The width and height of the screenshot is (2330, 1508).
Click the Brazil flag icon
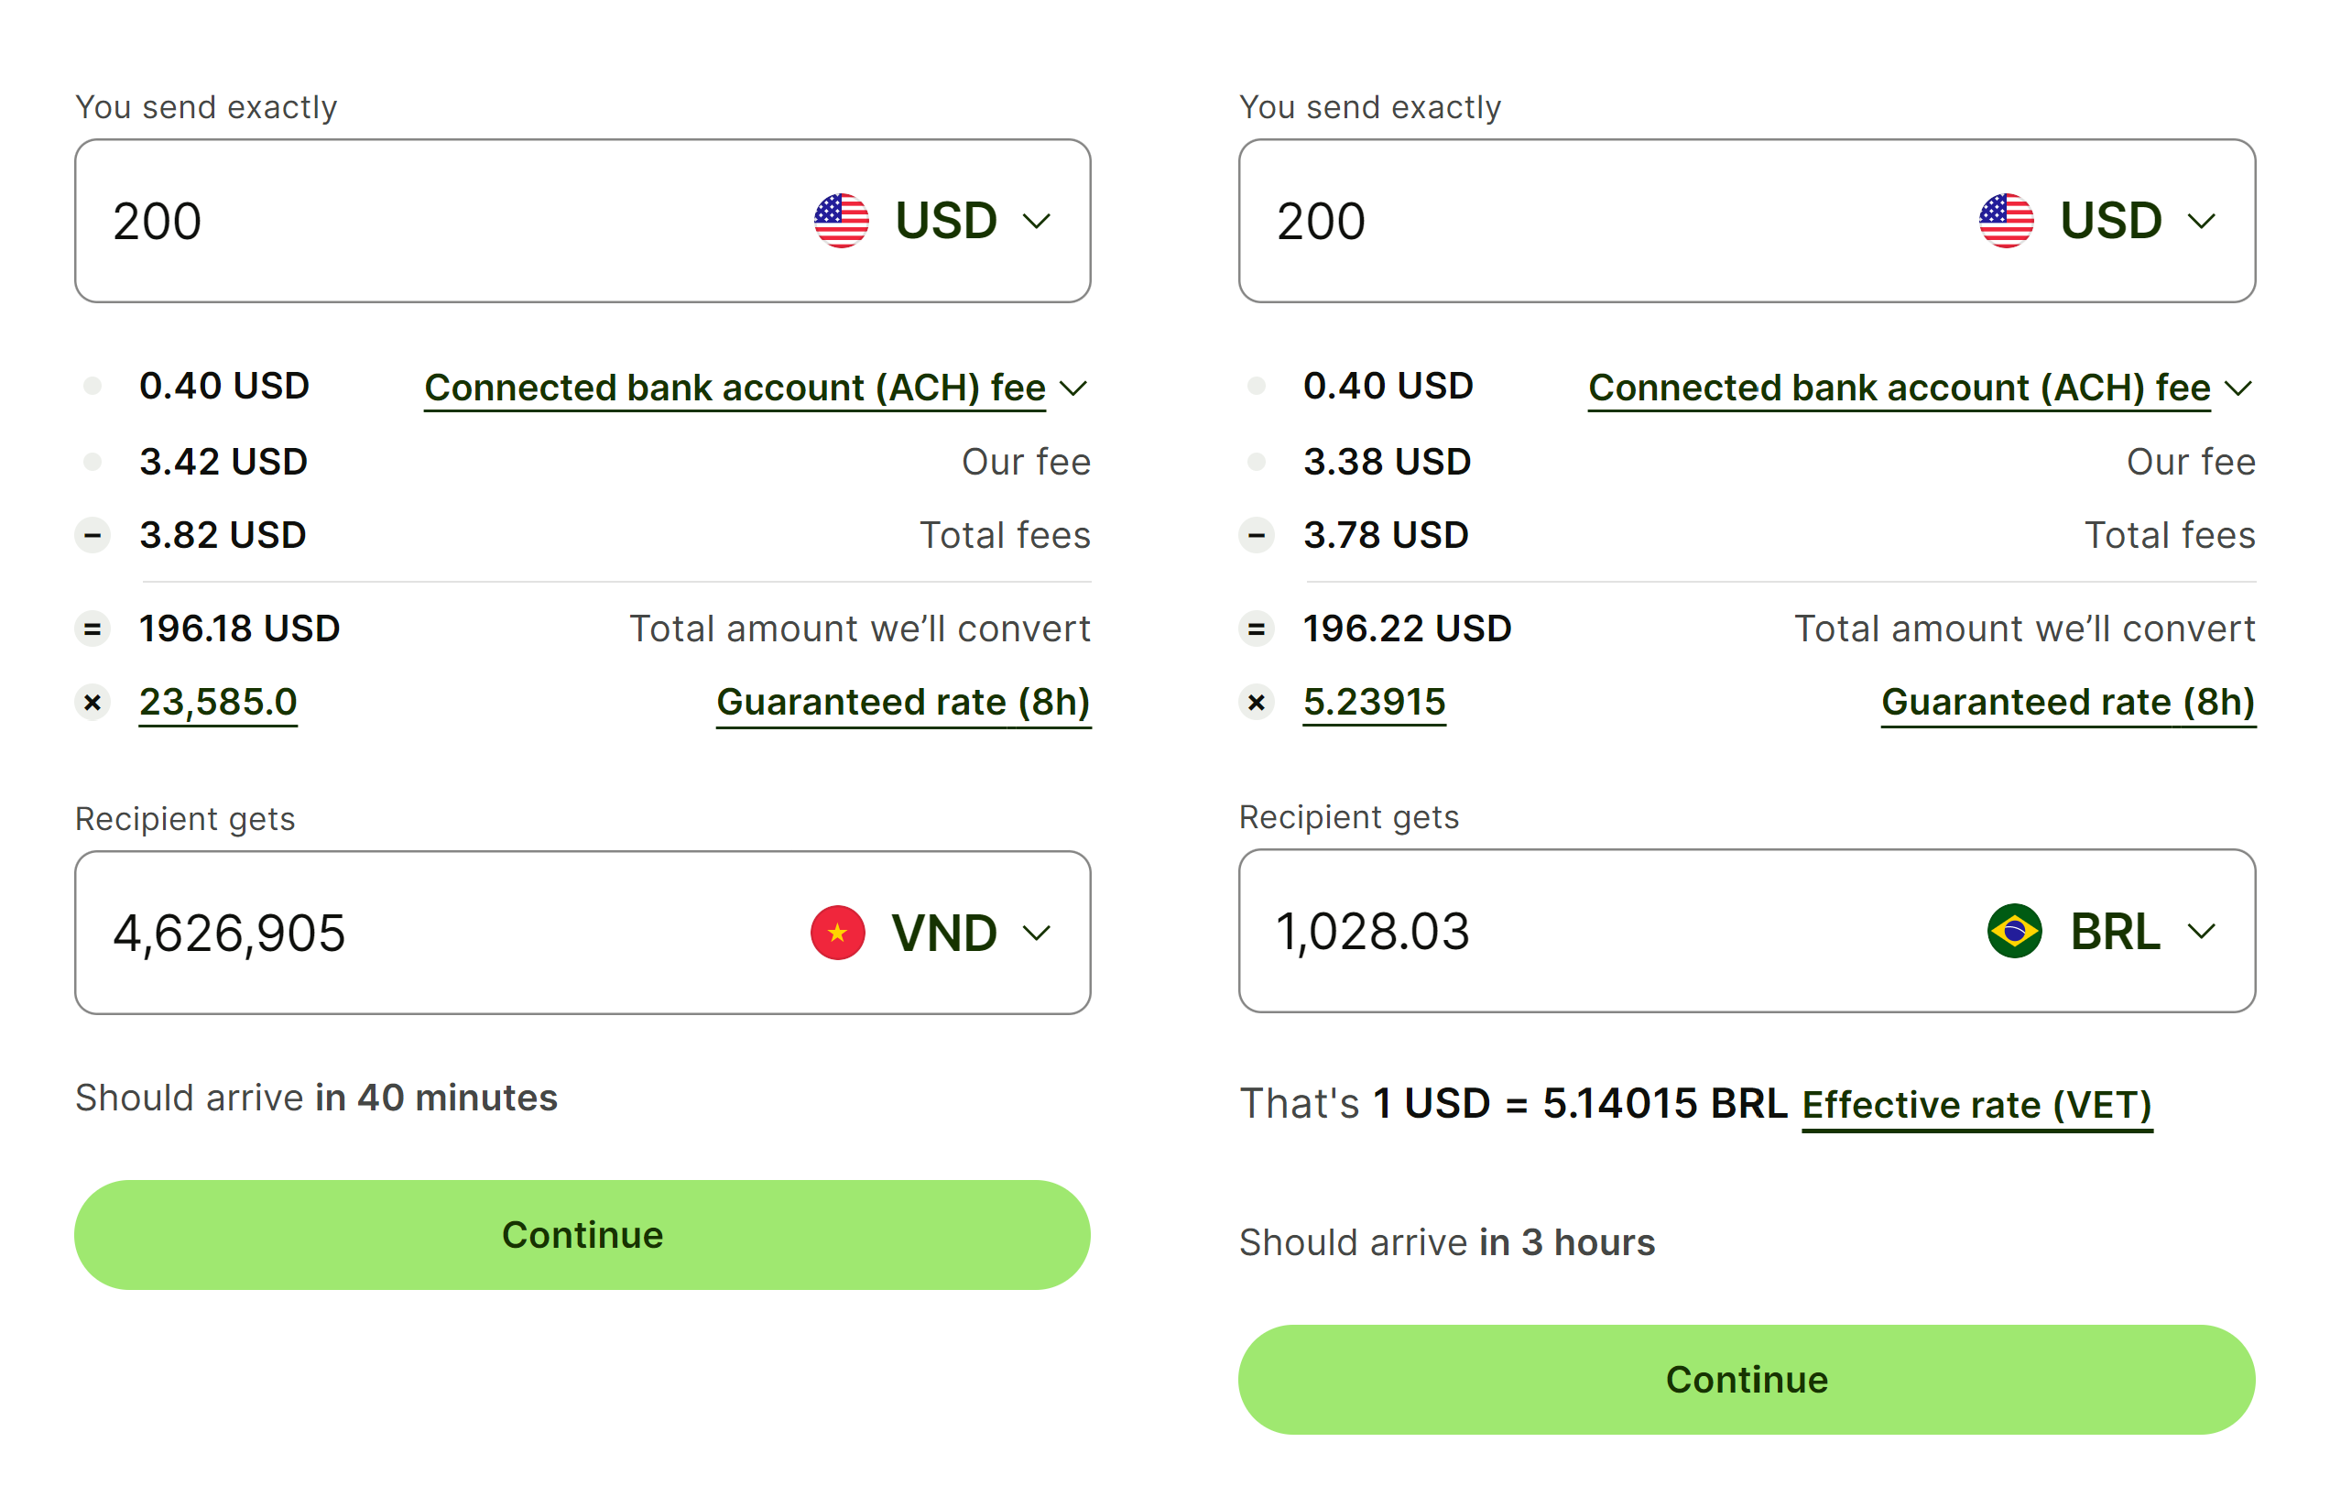[x=2014, y=930]
